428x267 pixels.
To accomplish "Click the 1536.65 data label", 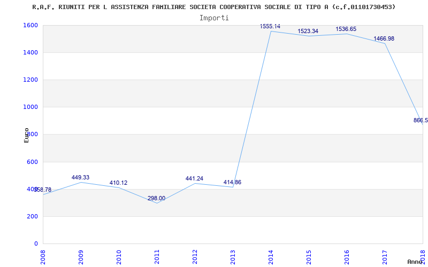I will [346, 29].
